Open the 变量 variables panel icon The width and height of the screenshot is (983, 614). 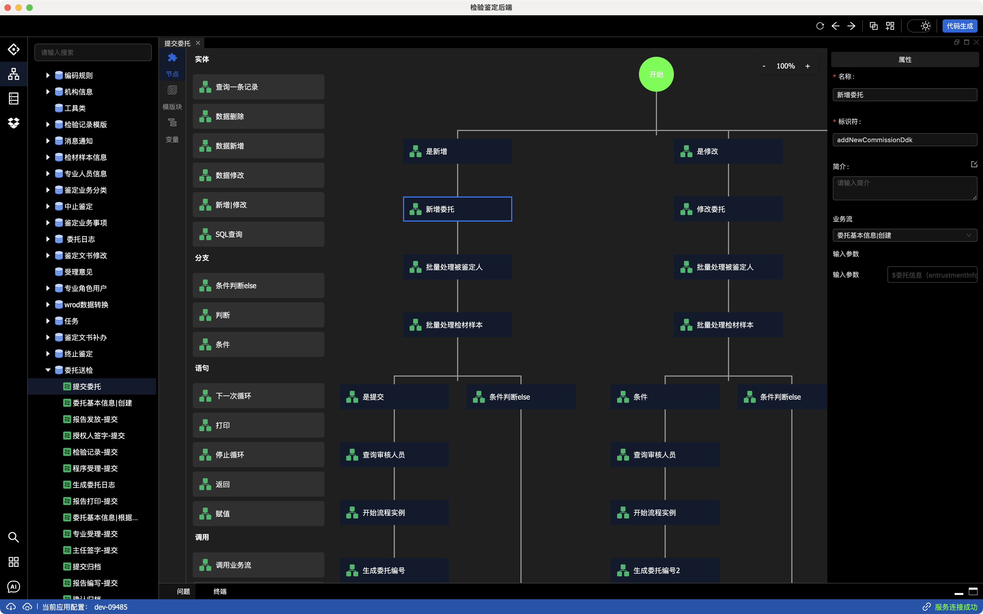coord(172,123)
